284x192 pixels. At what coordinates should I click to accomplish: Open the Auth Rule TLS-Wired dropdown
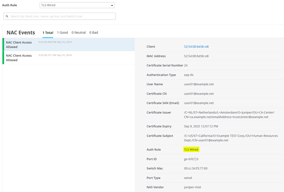(77, 5)
